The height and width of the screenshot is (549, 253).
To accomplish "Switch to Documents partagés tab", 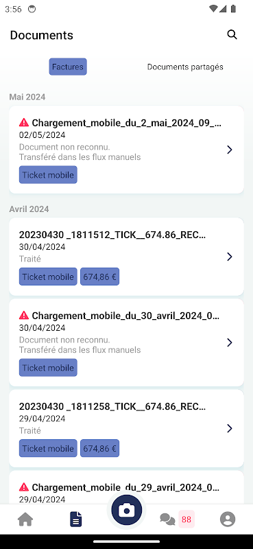I will (x=185, y=67).
